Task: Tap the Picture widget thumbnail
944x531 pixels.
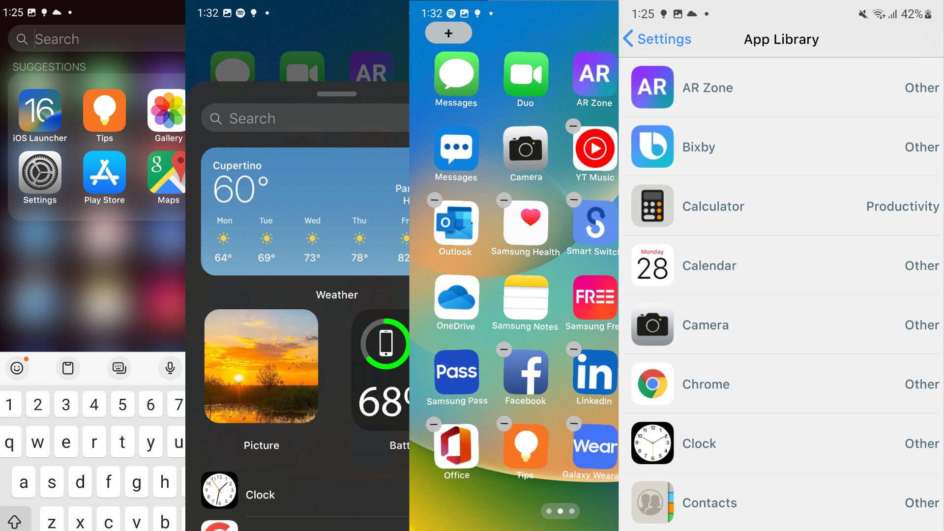Action: [261, 368]
